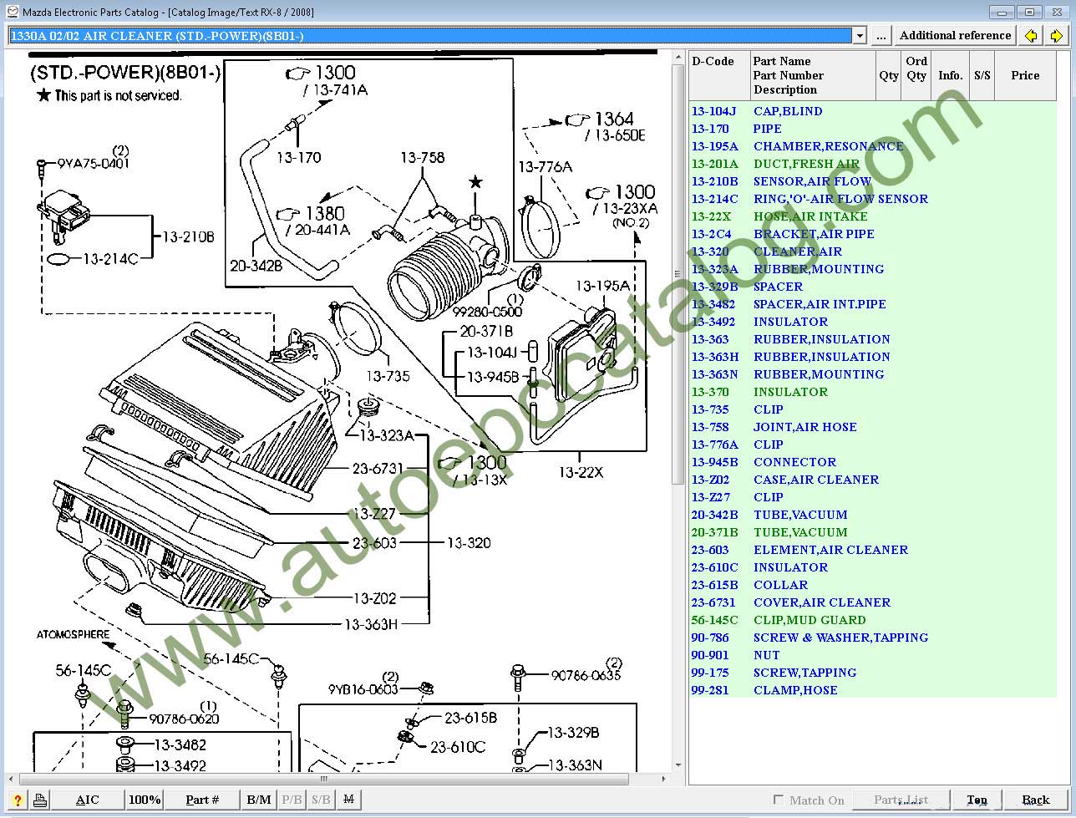This screenshot has width=1076, height=818.
Task: Select the 23-603 ELEMENT,AIR CLEANER row
Action: pyautogui.click(x=873, y=550)
